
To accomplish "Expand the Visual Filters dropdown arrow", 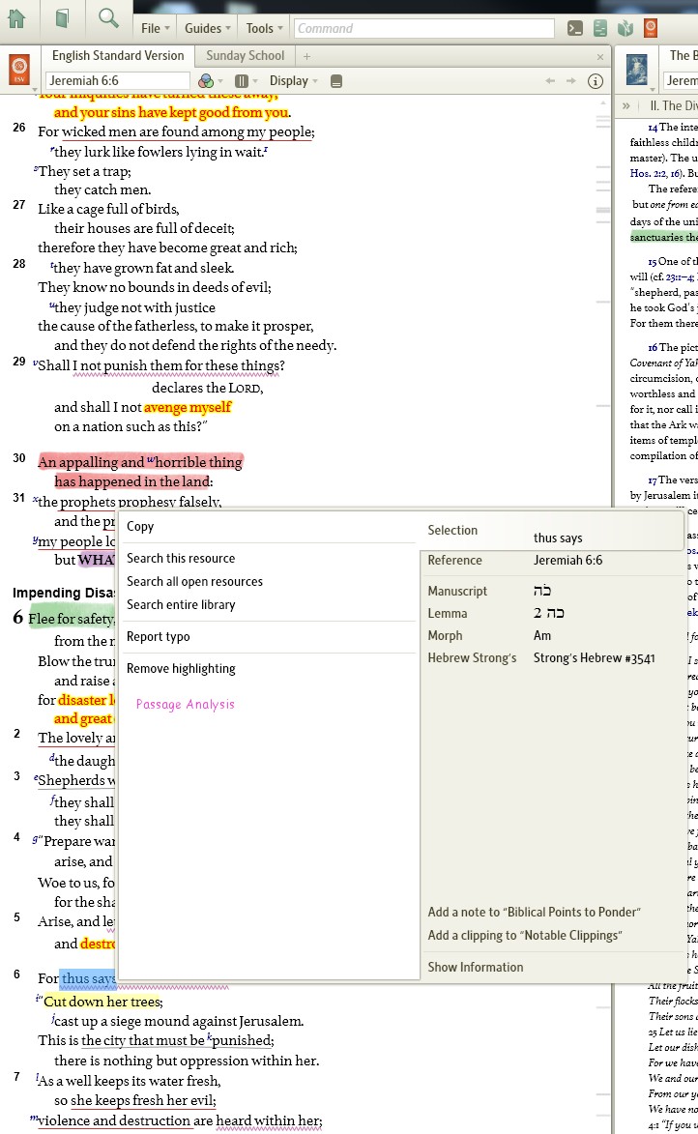I will (220, 81).
